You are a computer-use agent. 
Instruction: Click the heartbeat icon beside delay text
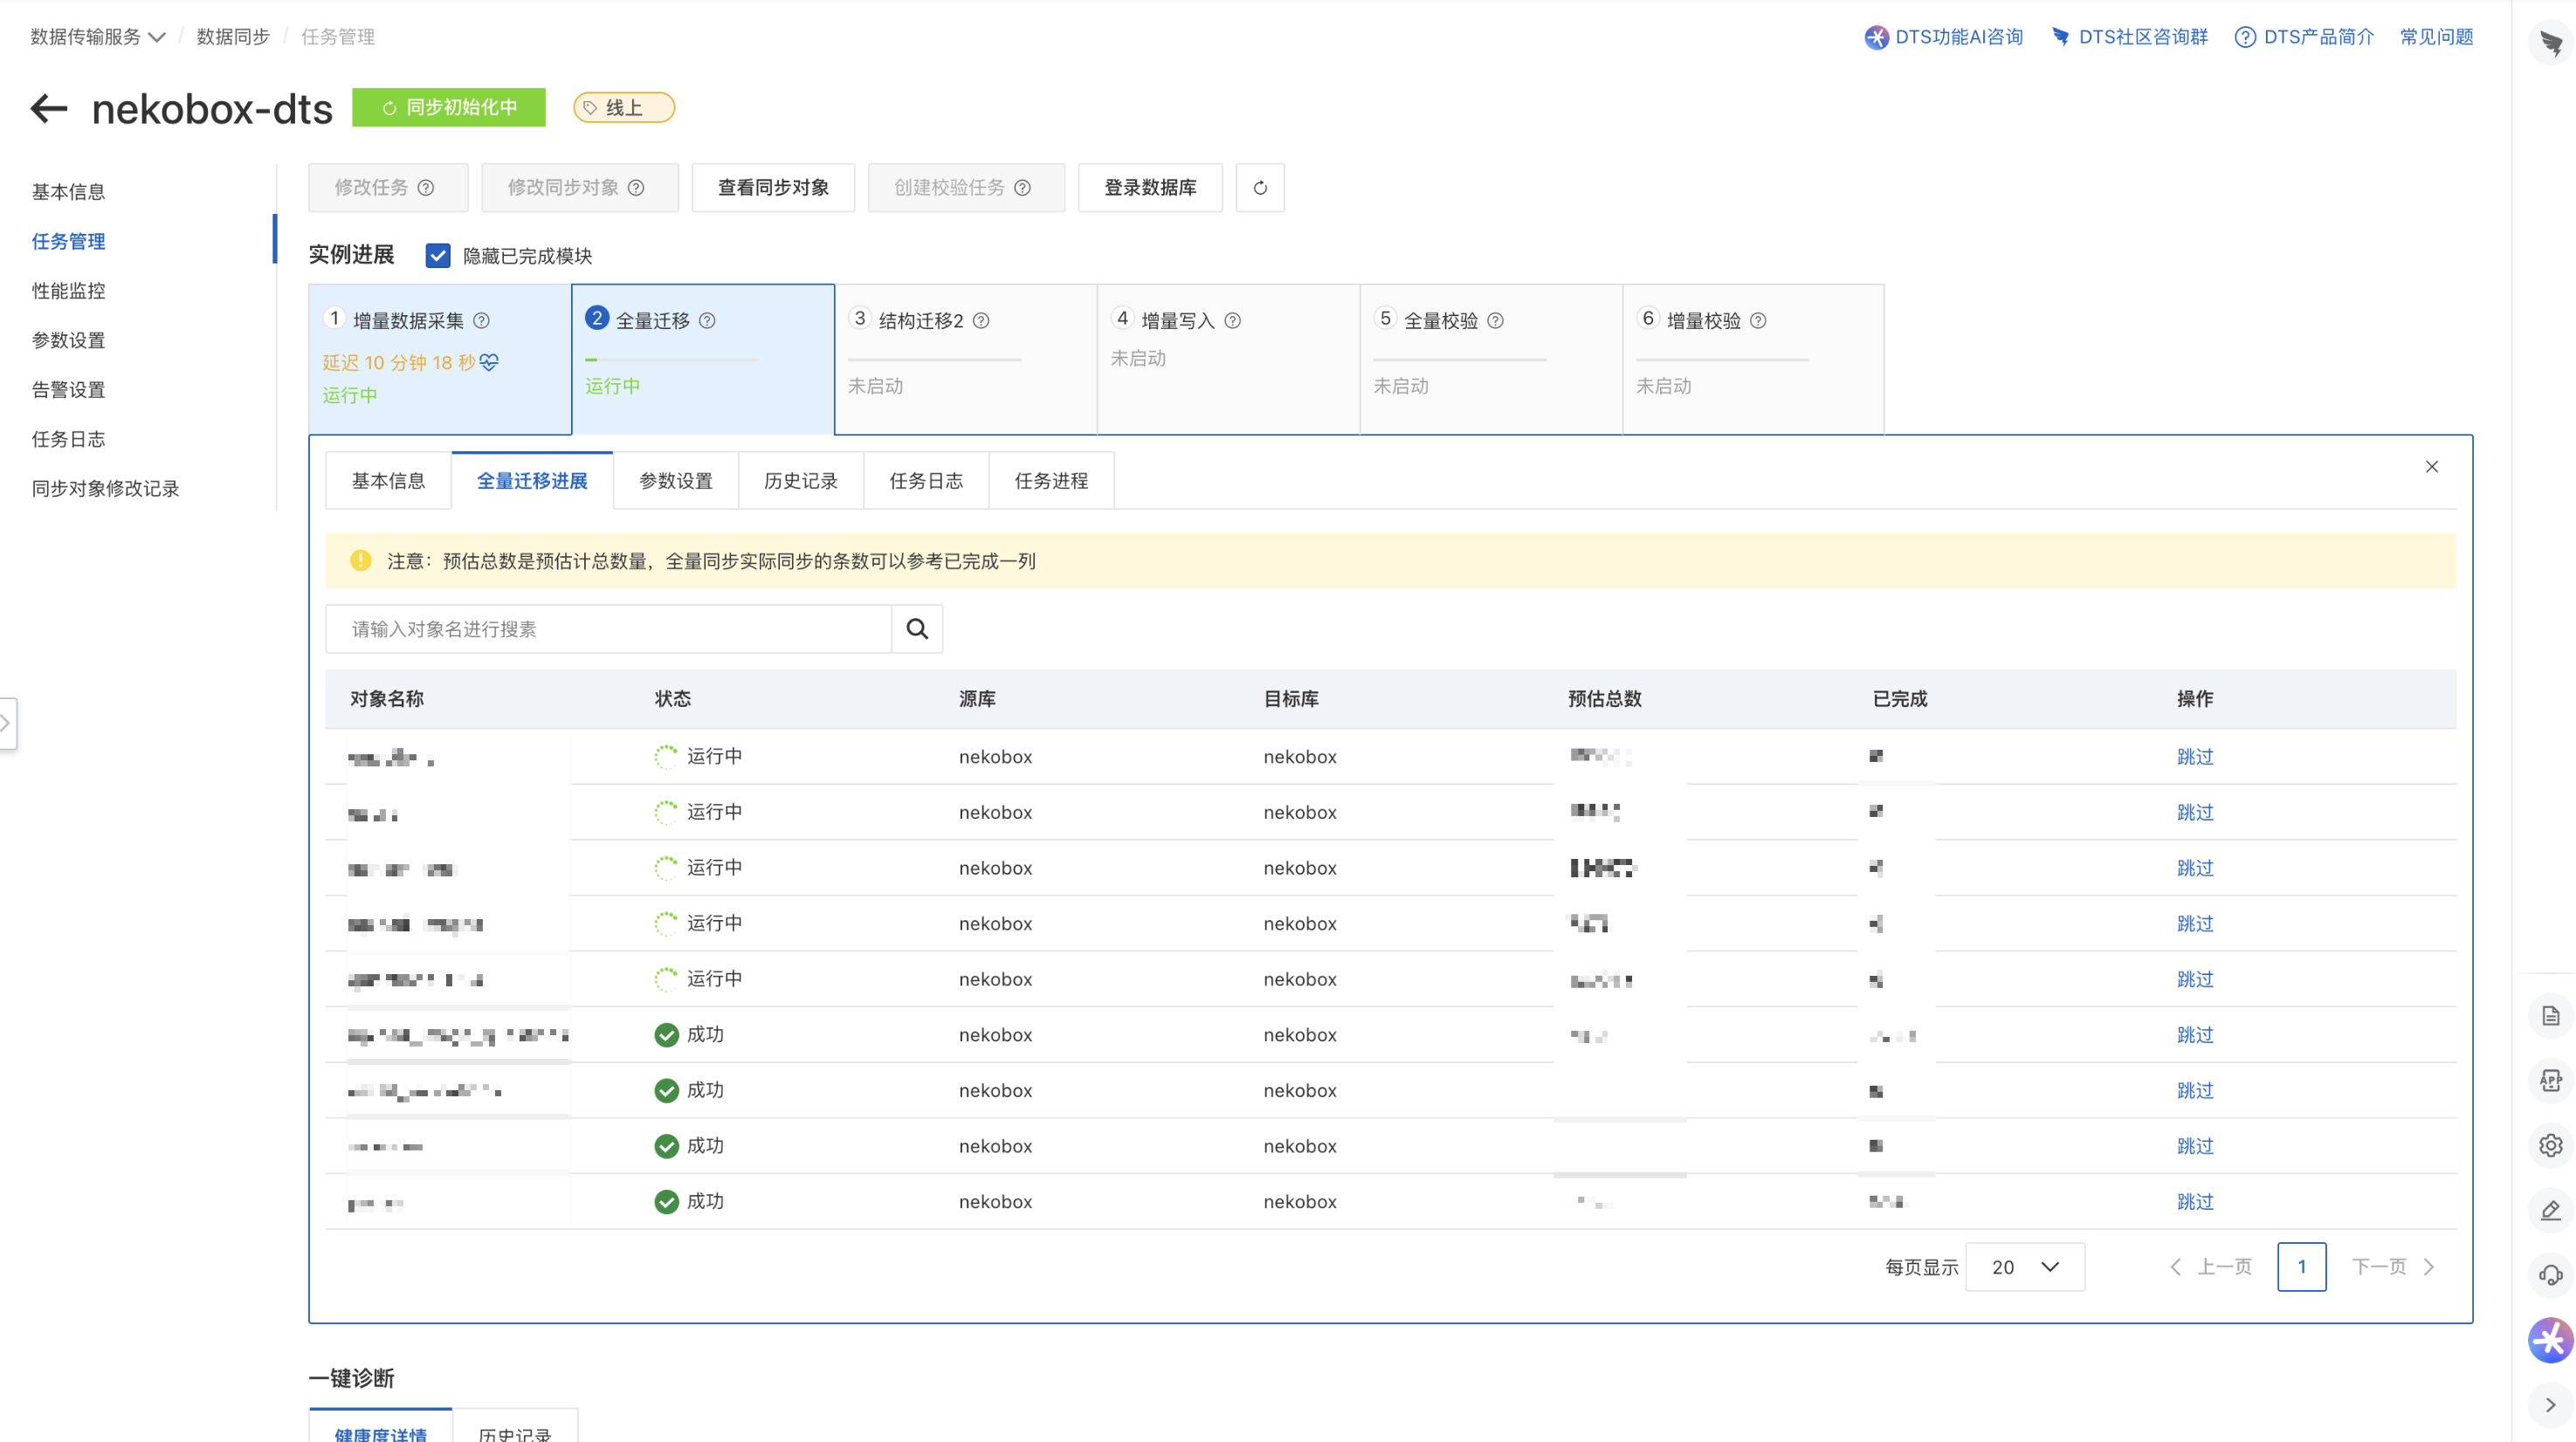pyautogui.click(x=489, y=361)
